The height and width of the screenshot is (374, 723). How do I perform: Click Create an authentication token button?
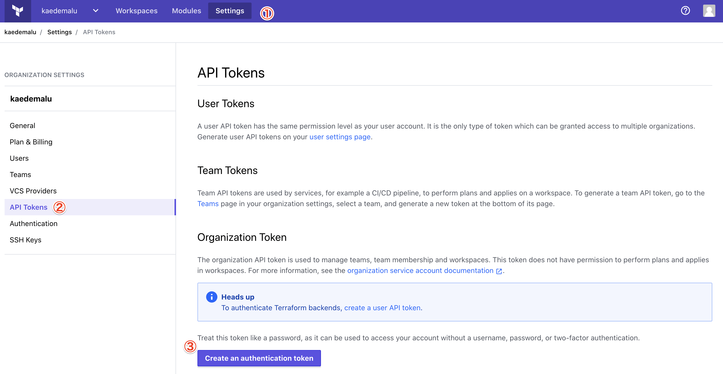[x=259, y=358]
